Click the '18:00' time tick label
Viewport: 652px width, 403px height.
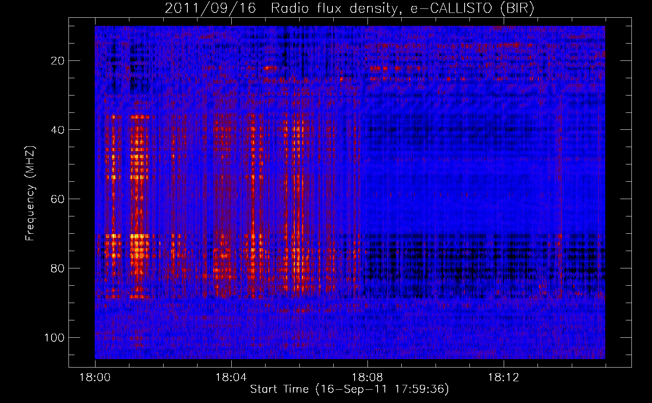[x=95, y=378]
